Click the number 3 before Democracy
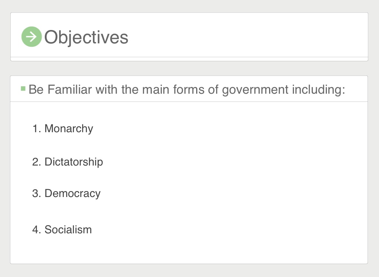379x277 pixels. click(37, 194)
